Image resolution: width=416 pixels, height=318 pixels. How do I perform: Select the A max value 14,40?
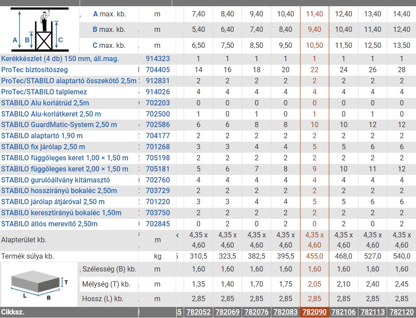click(402, 14)
